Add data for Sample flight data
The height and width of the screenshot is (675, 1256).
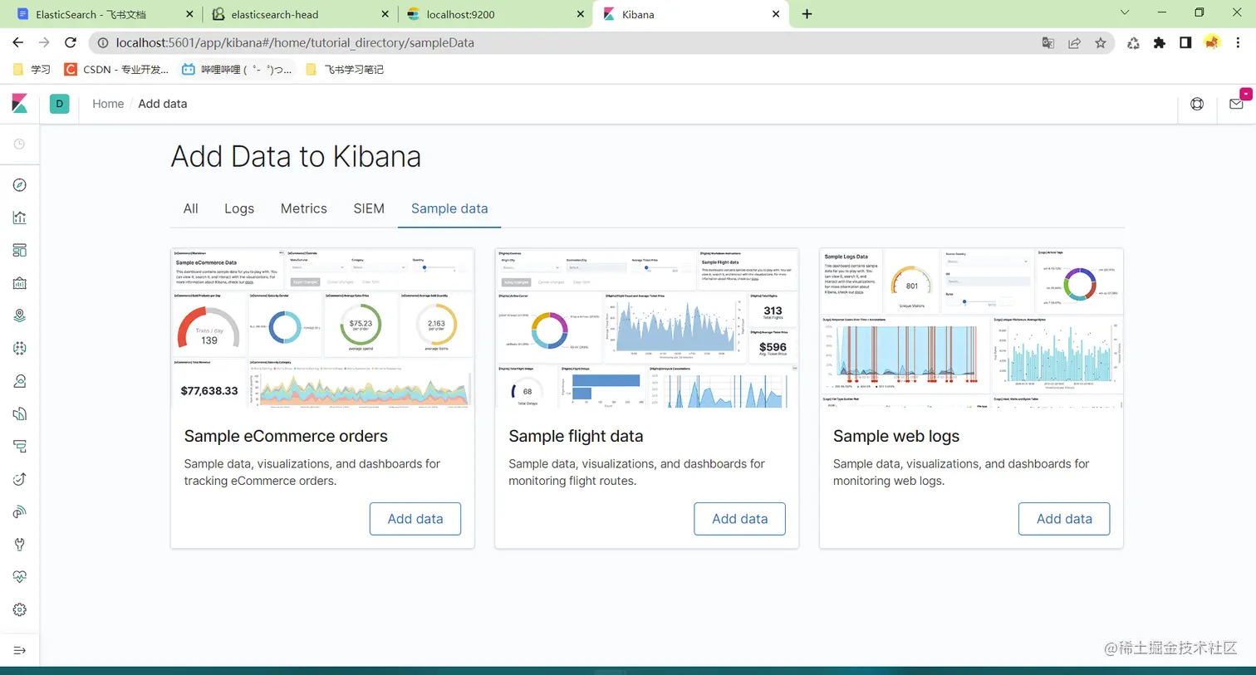(x=740, y=519)
